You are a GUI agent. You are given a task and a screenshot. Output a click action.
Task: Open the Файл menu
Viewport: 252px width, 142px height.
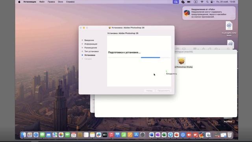[42, 2]
